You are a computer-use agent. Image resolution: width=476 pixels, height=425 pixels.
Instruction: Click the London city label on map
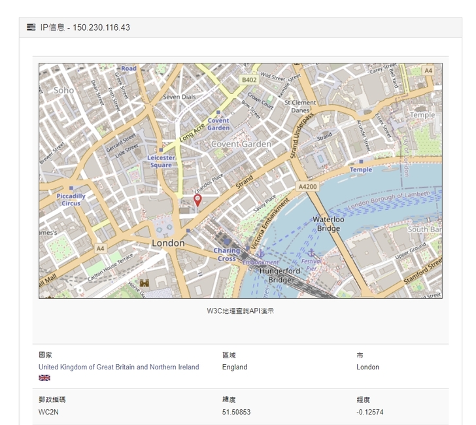click(x=168, y=243)
